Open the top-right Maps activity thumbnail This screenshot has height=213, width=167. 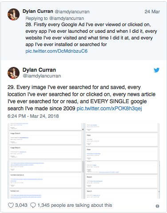[122, 142]
